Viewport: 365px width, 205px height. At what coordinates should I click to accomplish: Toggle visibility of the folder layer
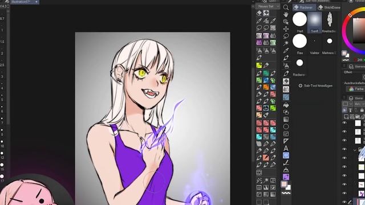click(344, 149)
